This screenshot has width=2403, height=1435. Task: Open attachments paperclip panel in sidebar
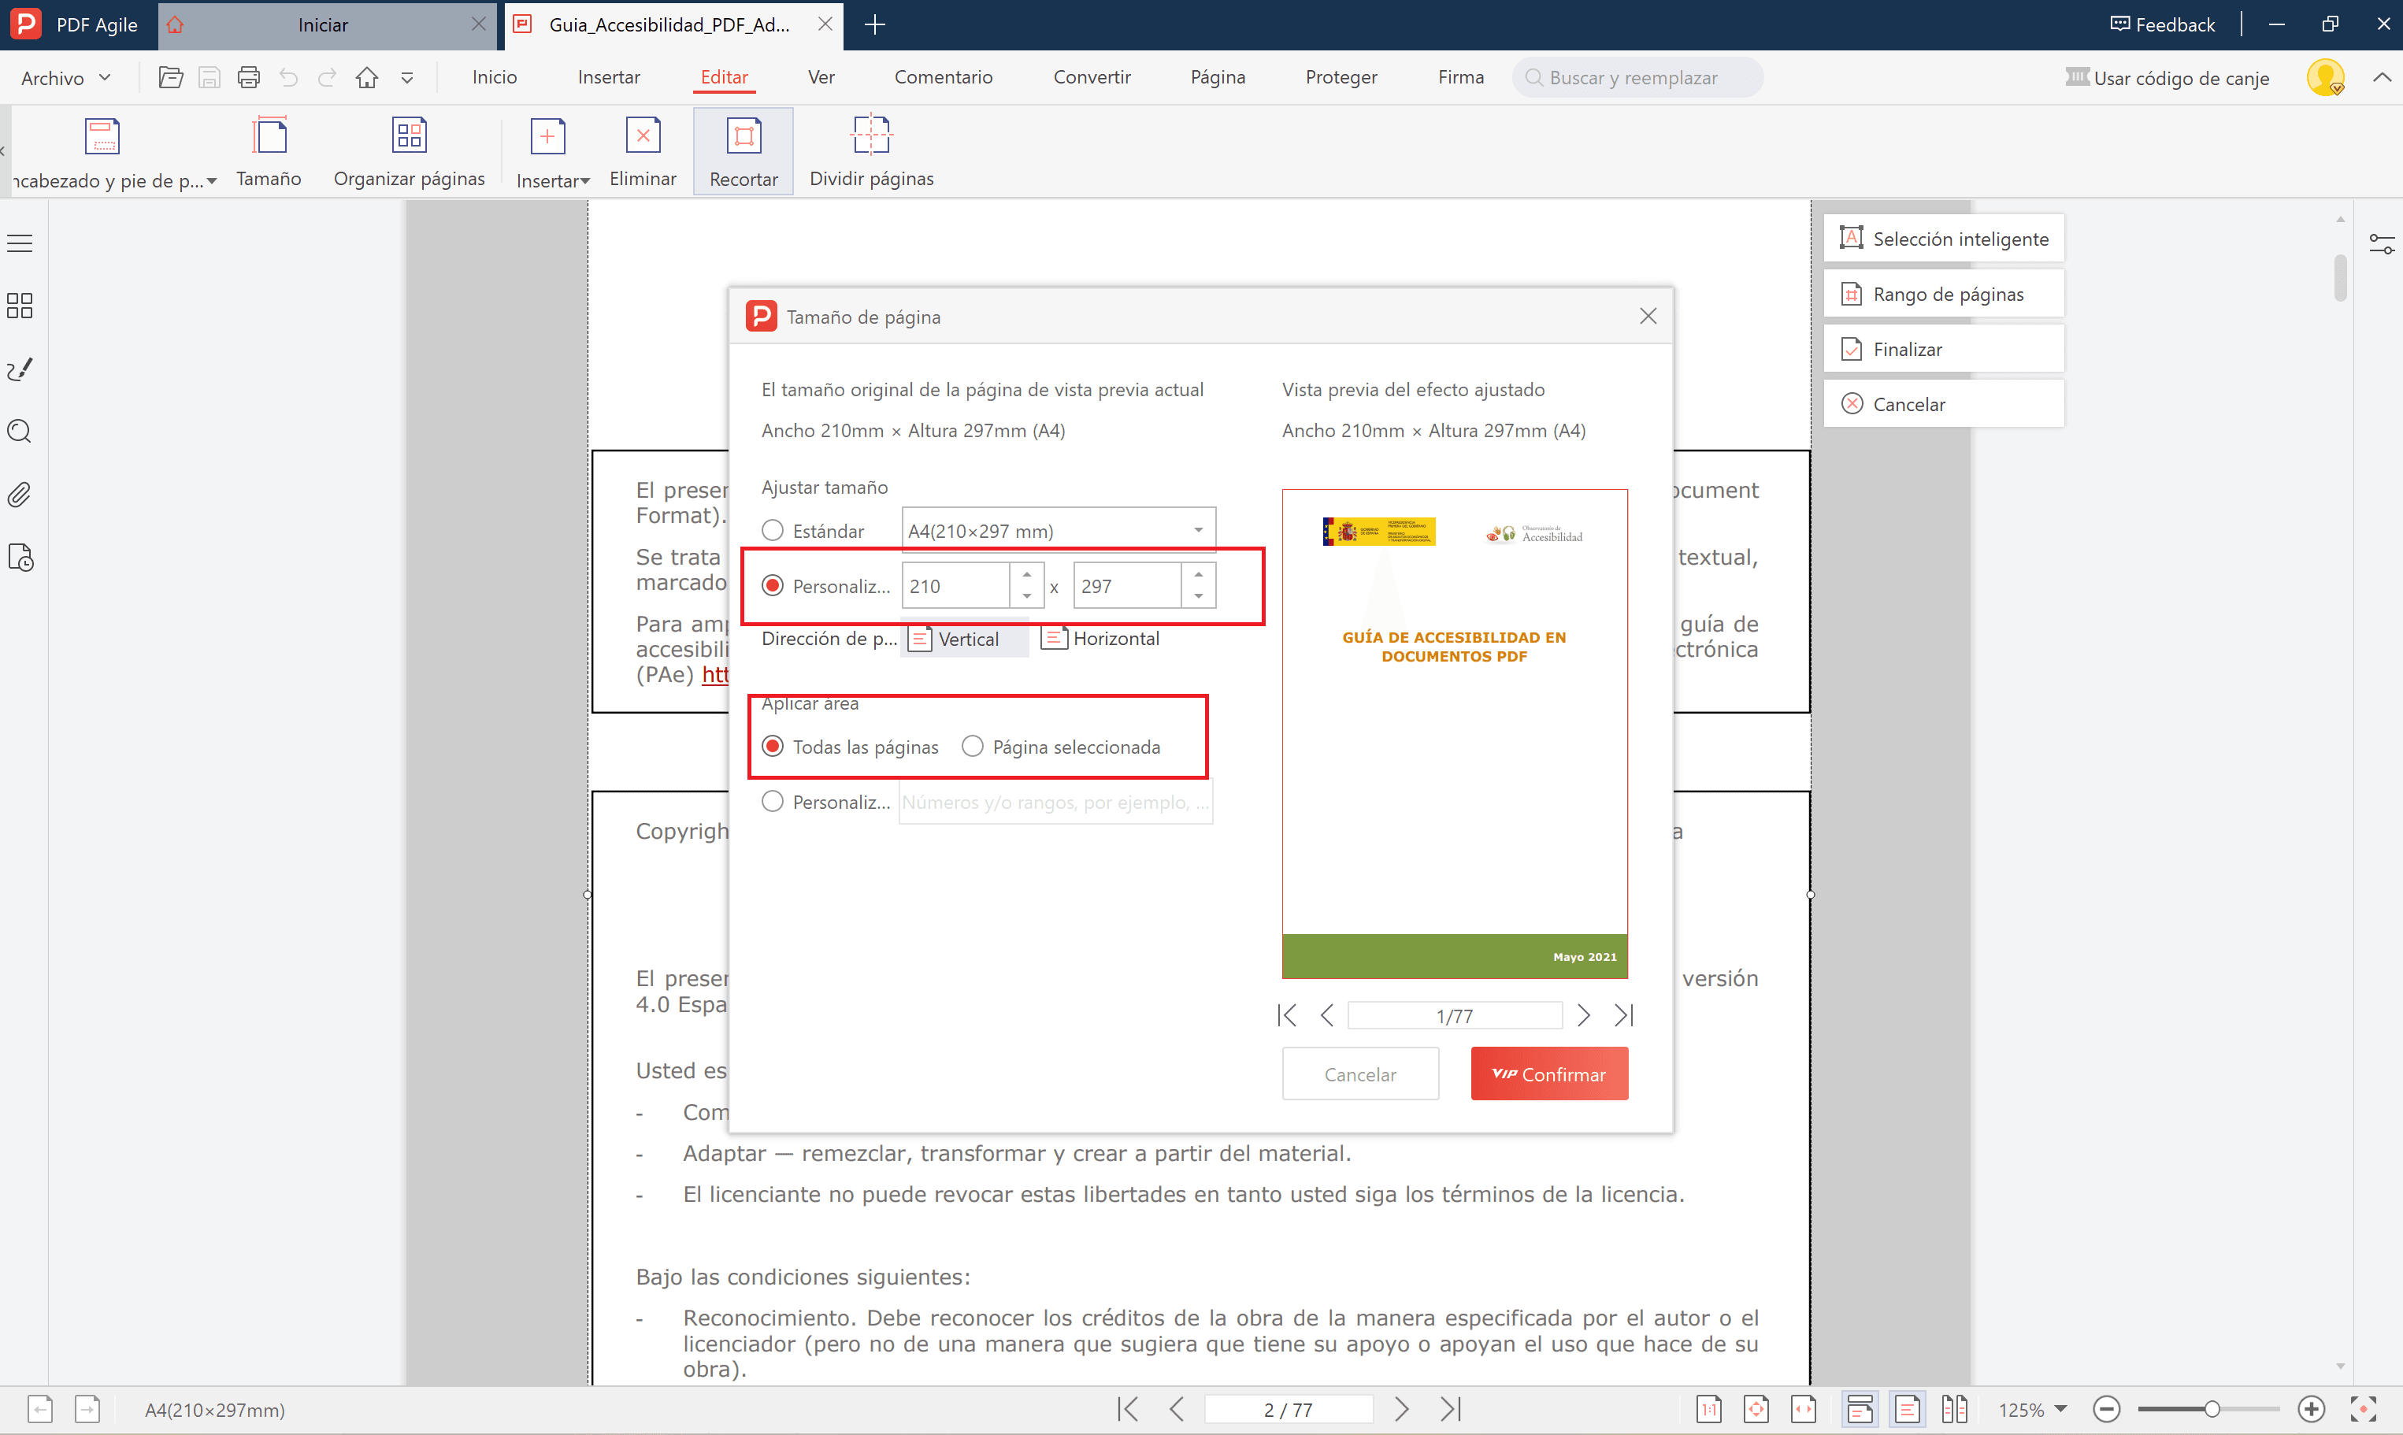[20, 495]
